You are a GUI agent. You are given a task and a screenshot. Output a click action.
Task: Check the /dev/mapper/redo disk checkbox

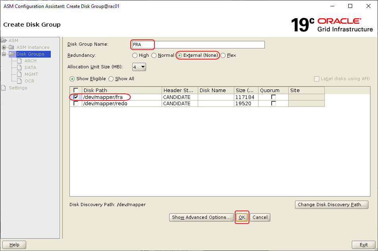tap(76, 103)
